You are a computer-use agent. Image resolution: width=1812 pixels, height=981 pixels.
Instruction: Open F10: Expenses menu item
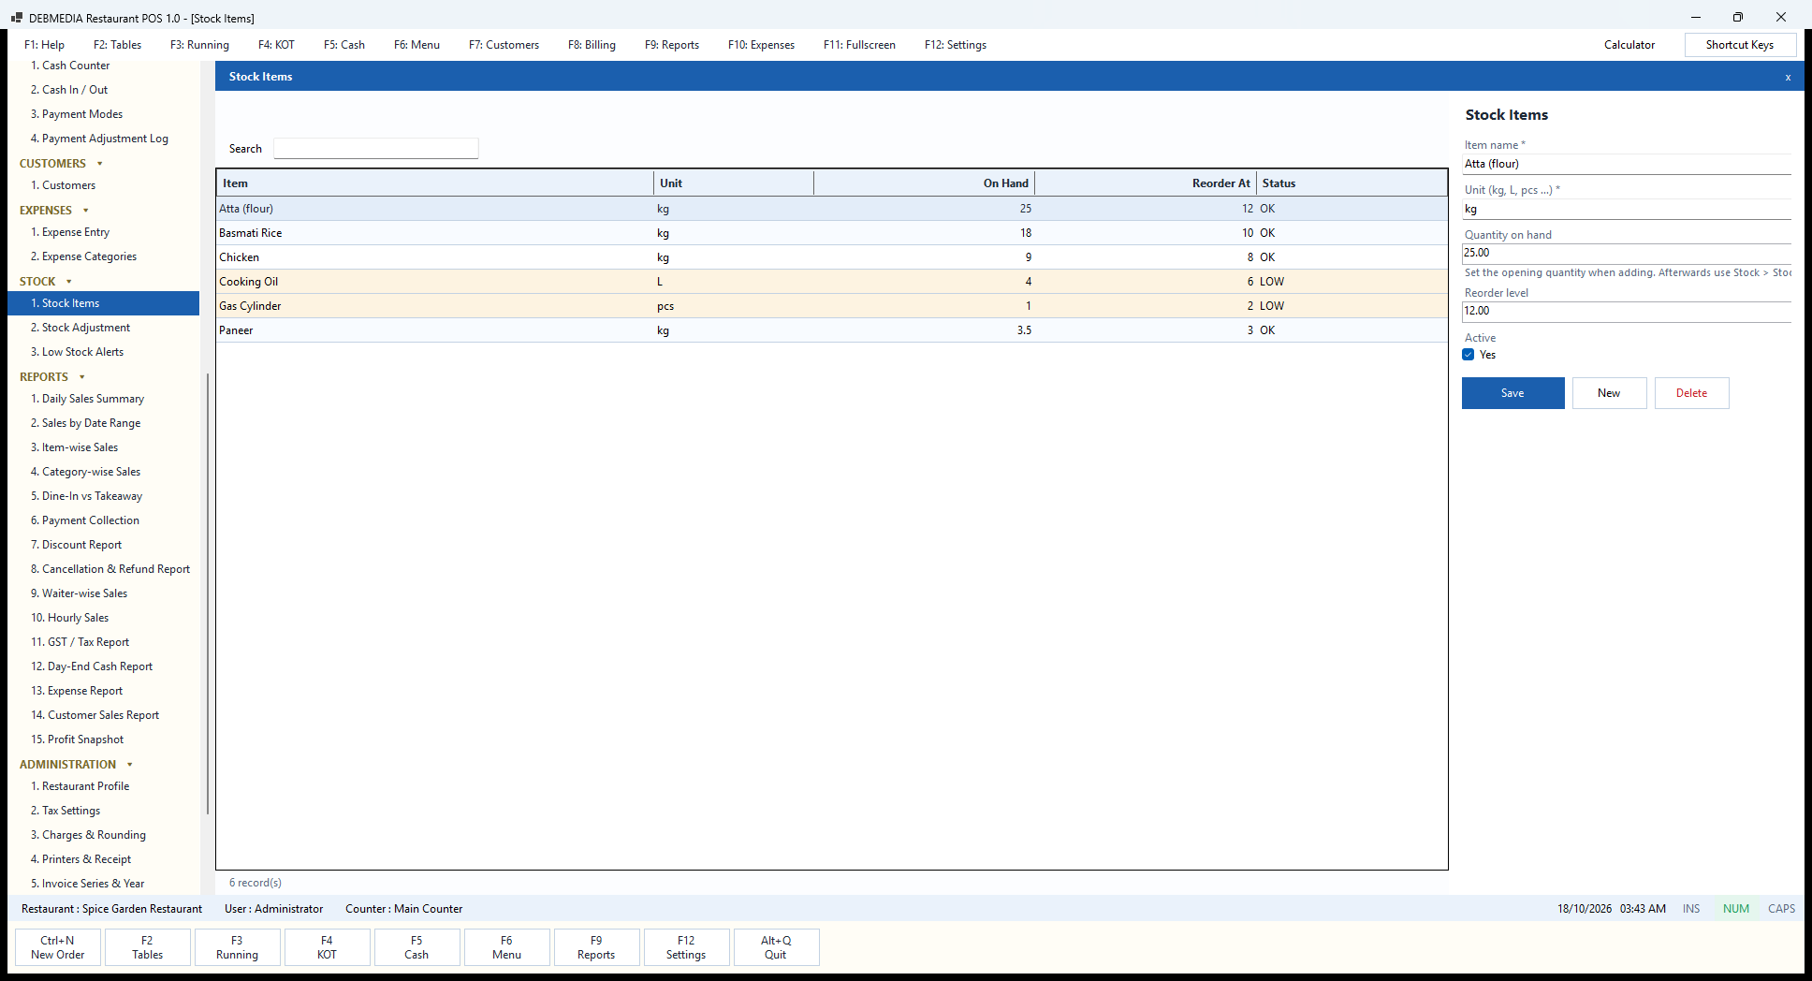[761, 45]
